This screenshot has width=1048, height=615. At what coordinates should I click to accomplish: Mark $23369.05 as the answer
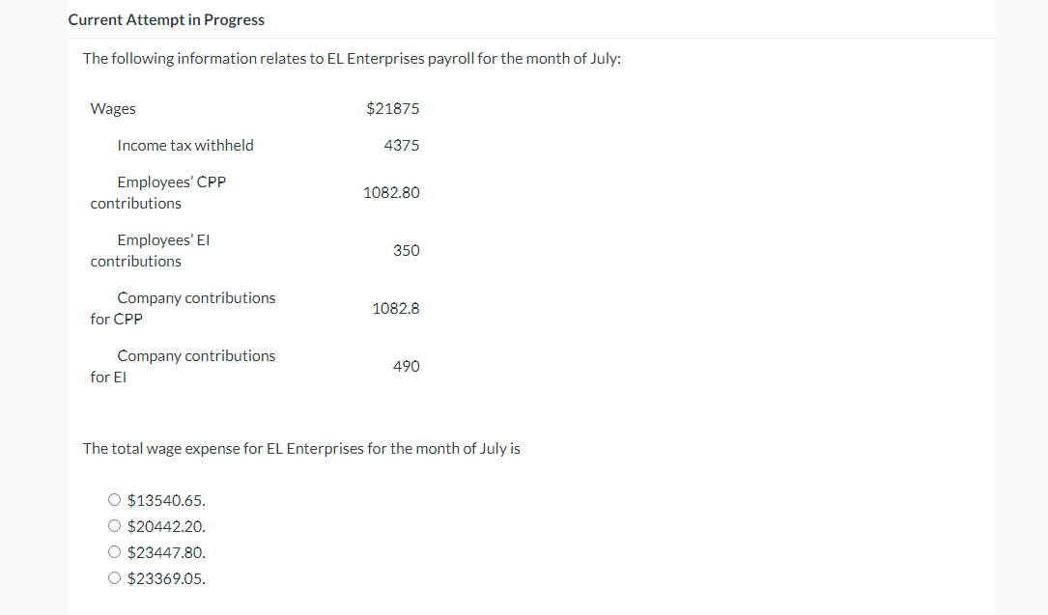point(114,577)
